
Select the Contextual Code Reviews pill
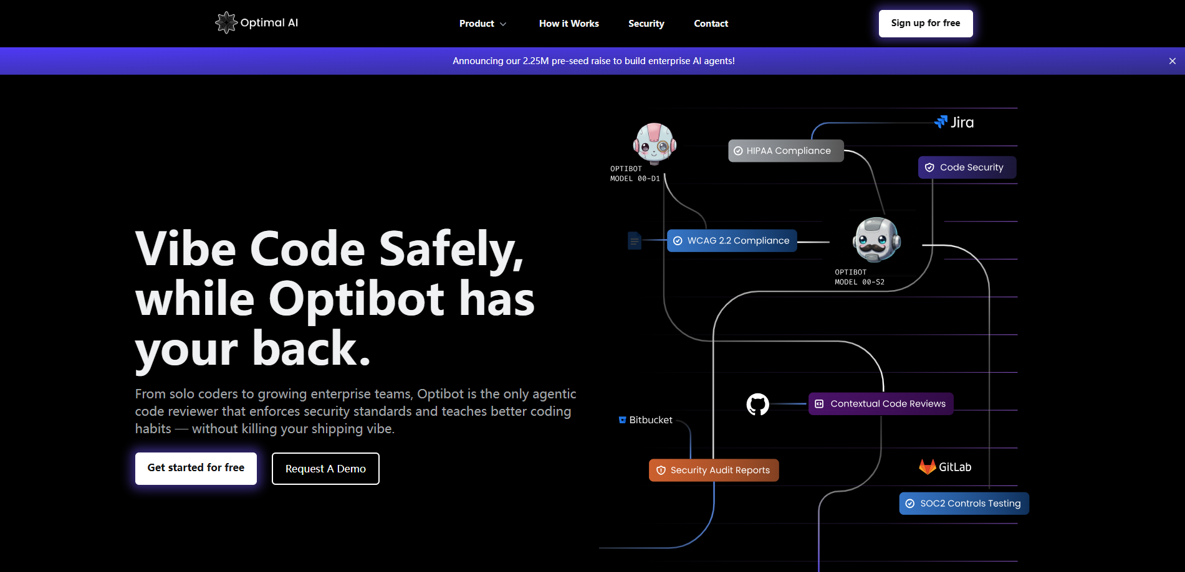pyautogui.click(x=880, y=403)
